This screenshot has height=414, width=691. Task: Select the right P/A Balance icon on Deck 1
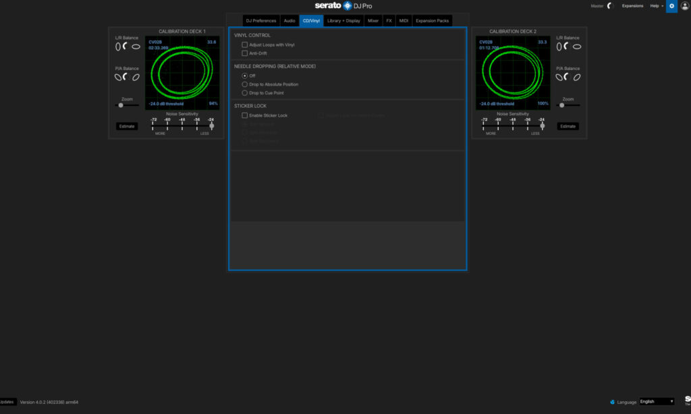coord(135,78)
